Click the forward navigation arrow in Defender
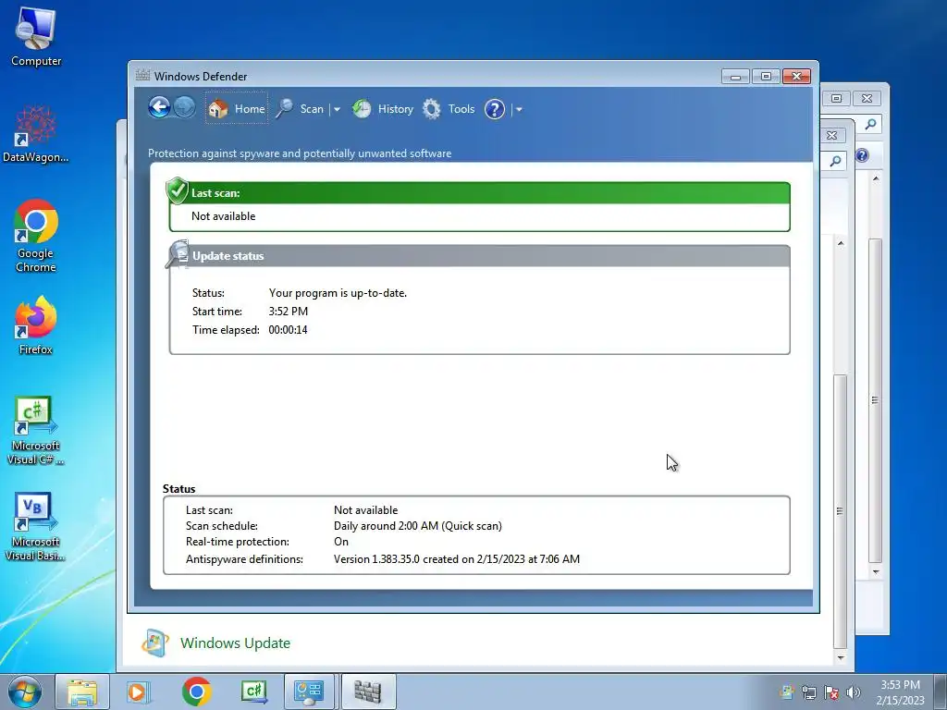This screenshot has width=947, height=710. click(184, 108)
